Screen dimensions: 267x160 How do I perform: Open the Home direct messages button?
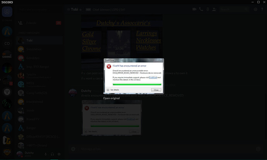[x=7, y=12]
